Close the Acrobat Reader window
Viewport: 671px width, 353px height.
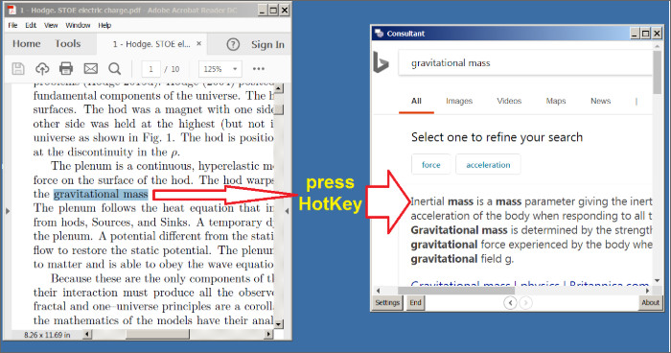click(x=285, y=10)
